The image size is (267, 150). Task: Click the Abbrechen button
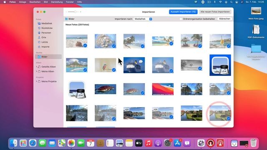click(x=224, y=19)
